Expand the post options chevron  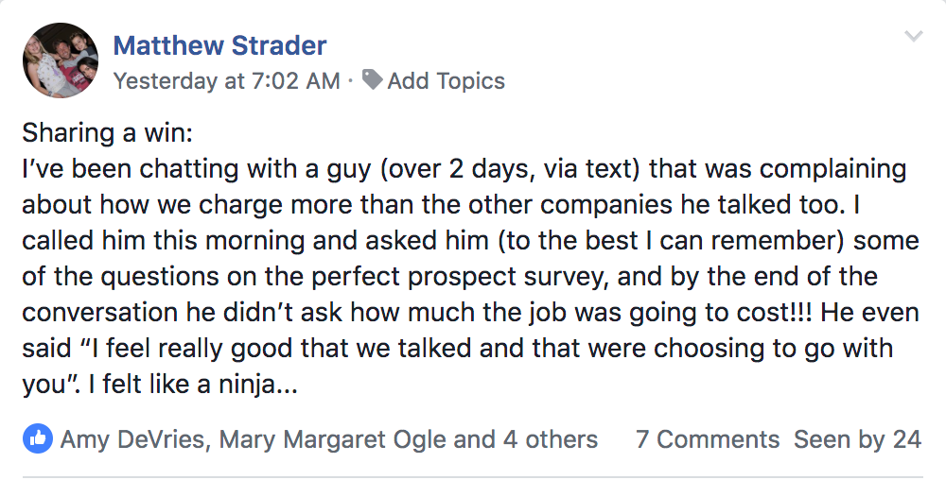click(x=913, y=37)
